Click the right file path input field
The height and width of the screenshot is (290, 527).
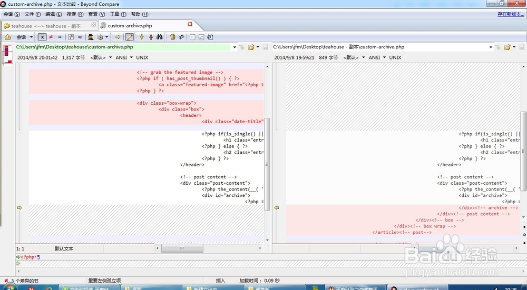point(380,47)
